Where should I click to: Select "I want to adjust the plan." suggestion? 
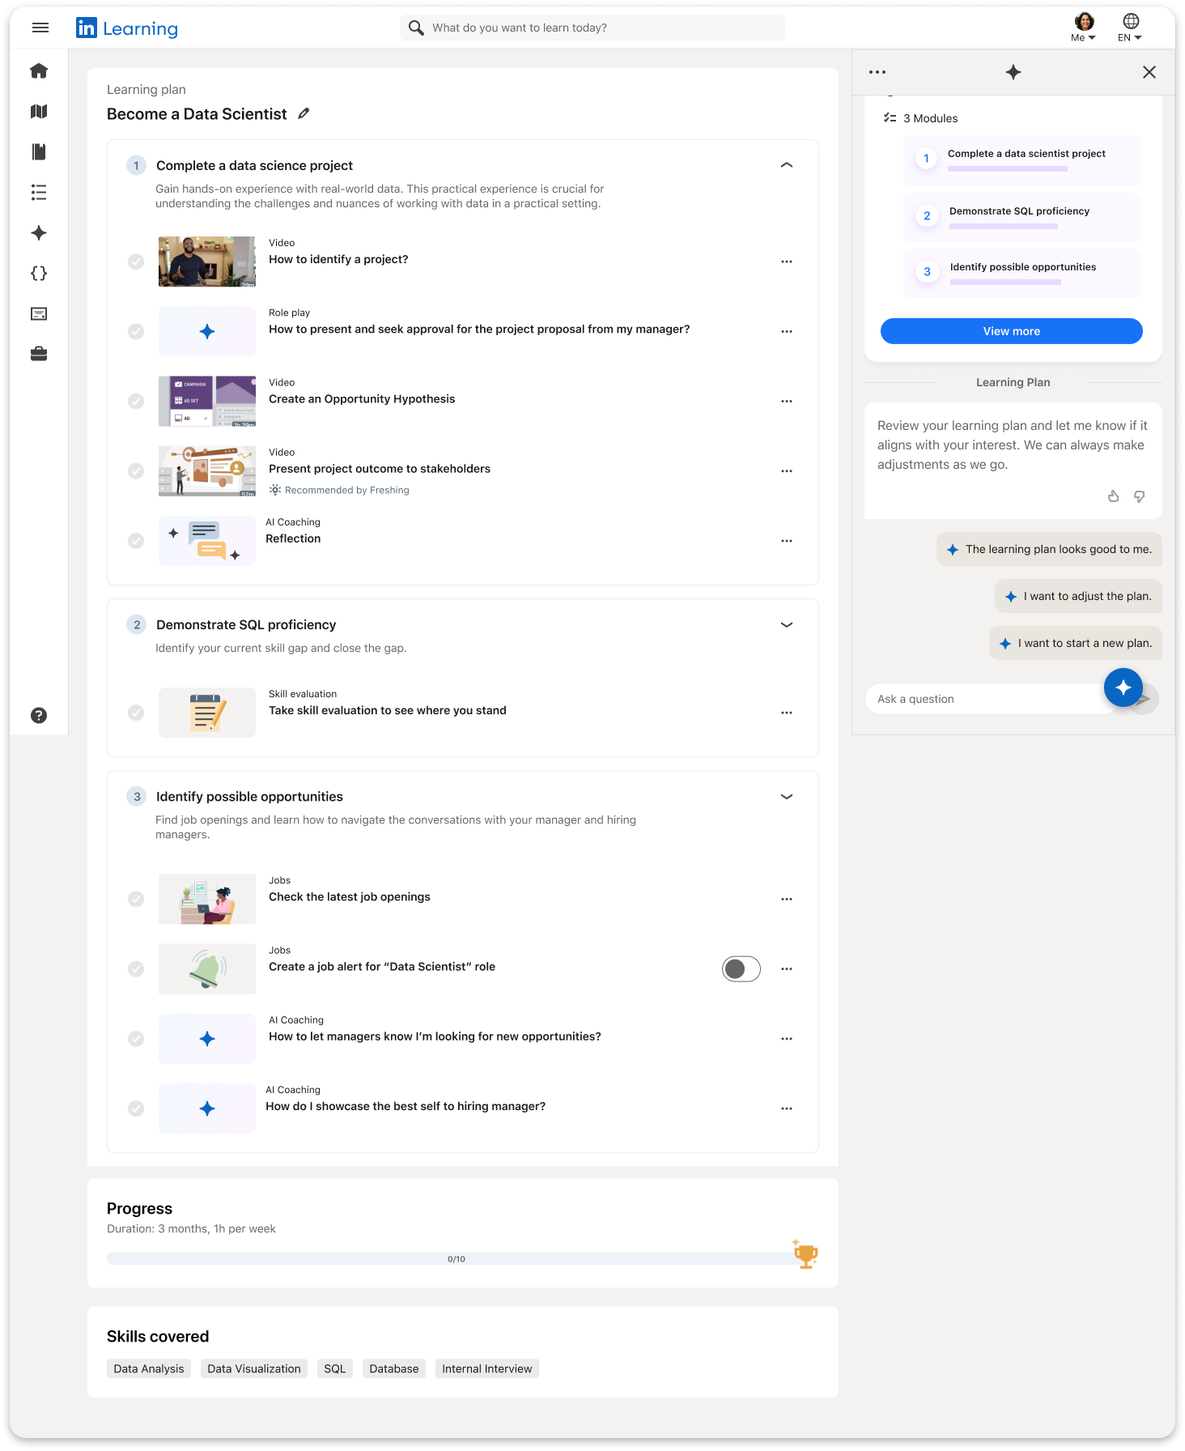pos(1078,596)
